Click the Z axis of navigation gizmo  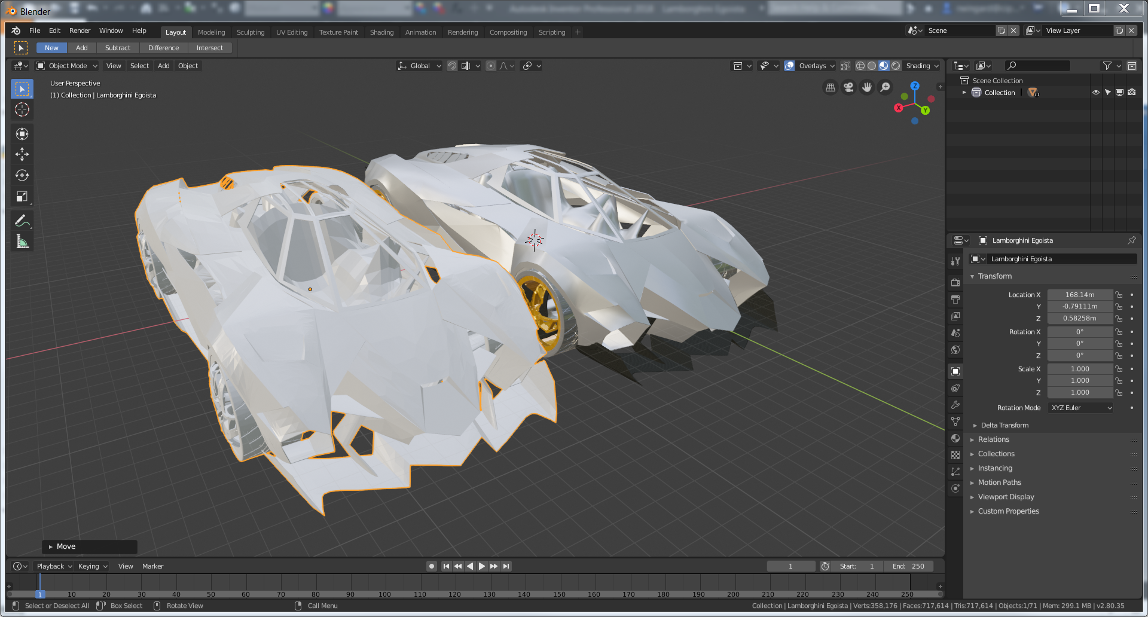915,86
